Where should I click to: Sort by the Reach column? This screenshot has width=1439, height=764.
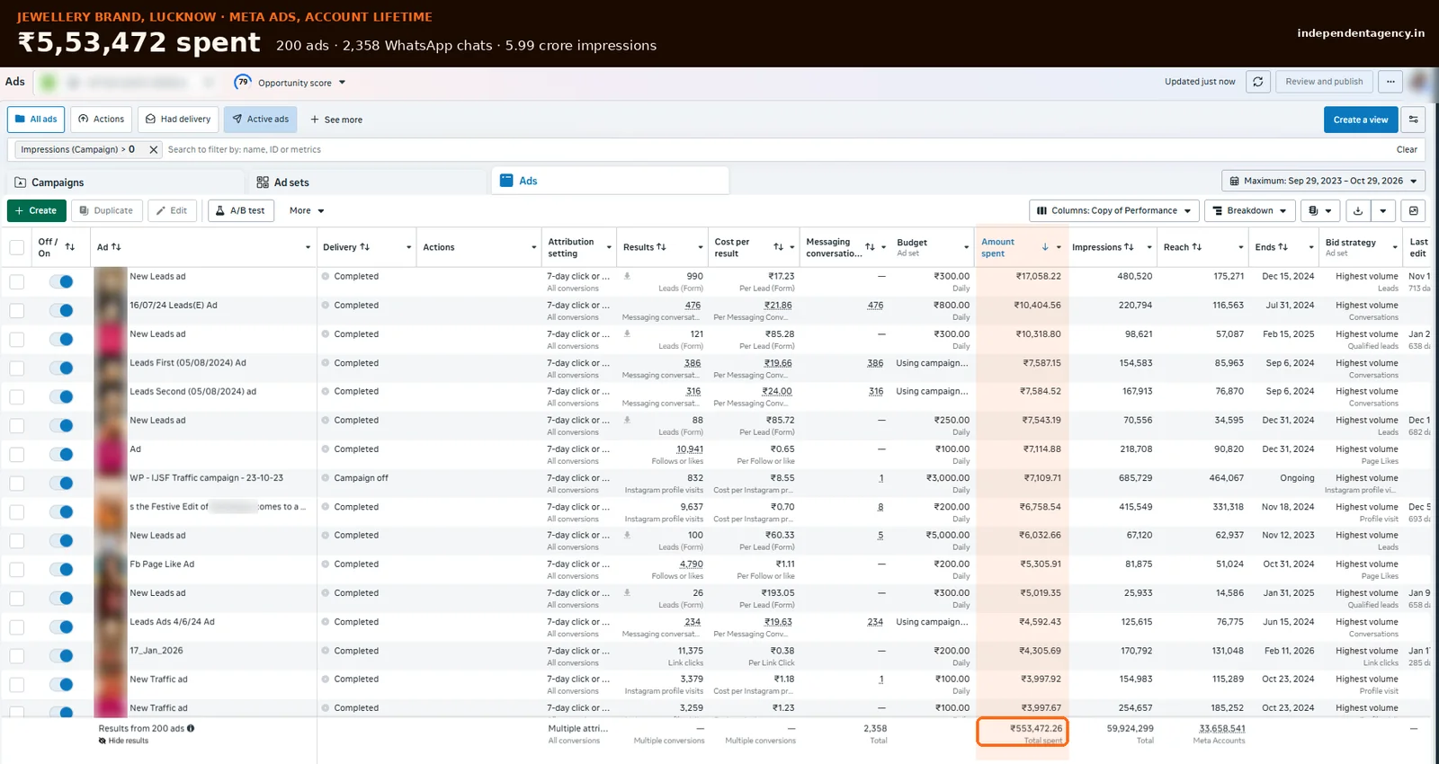point(1196,247)
